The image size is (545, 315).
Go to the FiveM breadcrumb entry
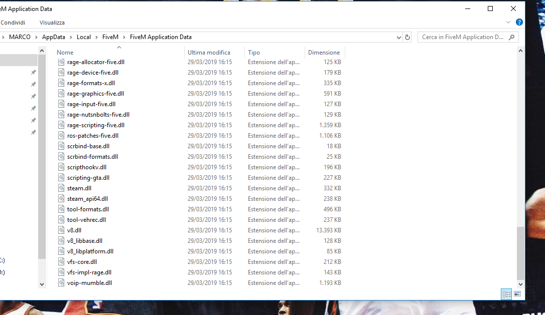tap(109, 37)
